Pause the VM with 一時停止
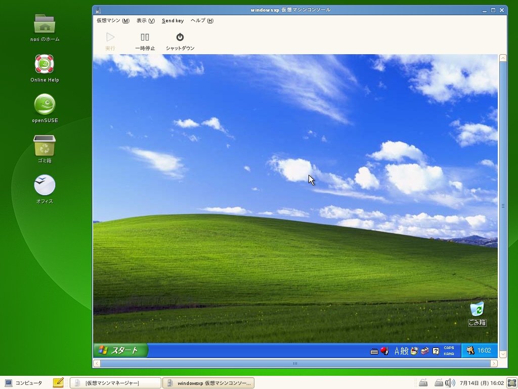The height and width of the screenshot is (389, 518). (145, 42)
